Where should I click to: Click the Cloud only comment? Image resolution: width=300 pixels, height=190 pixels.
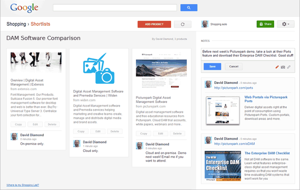(91, 151)
